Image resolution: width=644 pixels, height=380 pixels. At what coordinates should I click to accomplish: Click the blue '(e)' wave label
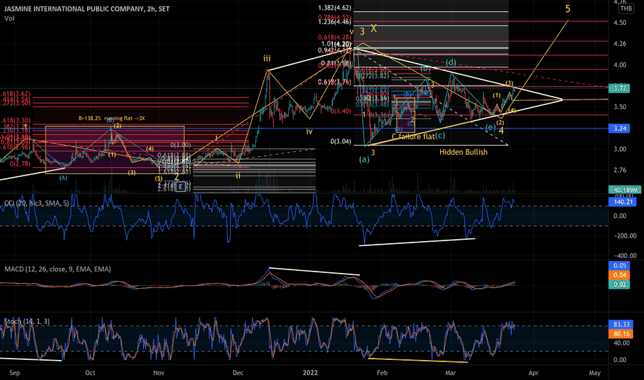pos(491,127)
